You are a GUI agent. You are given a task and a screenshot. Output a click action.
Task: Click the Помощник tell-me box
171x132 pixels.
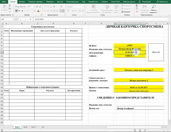click(145, 2)
